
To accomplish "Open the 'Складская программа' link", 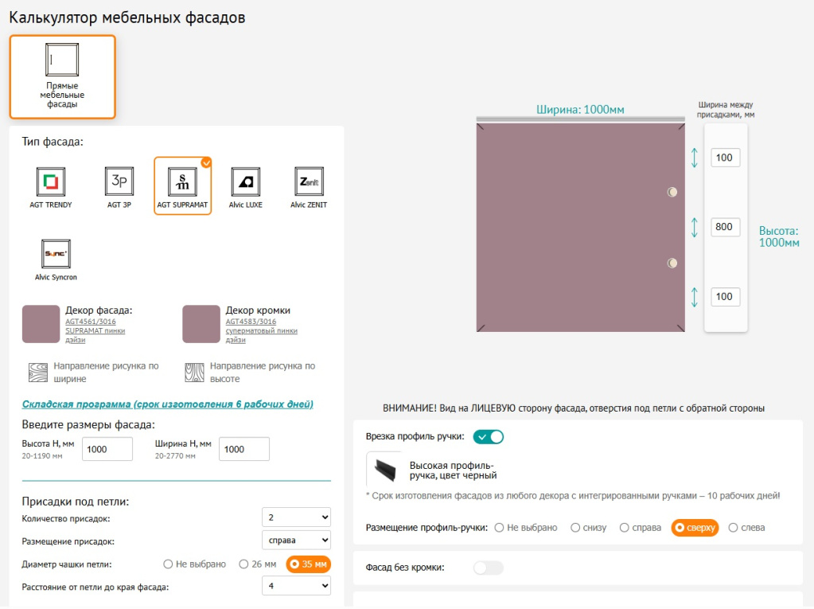I will (x=168, y=404).
